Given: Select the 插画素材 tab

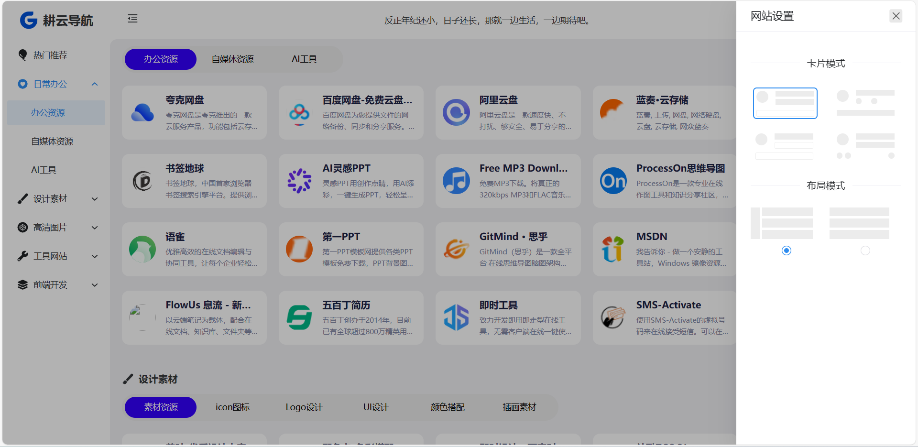Looking at the screenshot, I should (519, 407).
